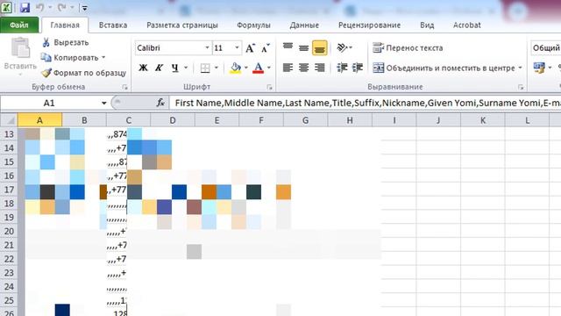Click the fx insert function icon
This screenshot has width=561, height=316.
160,103
